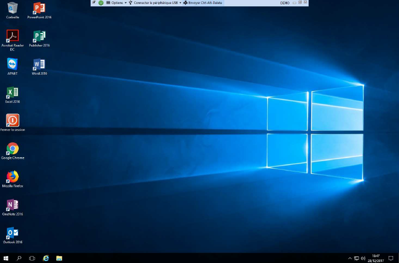Image resolution: width=399 pixels, height=263 pixels.
Task: Click the pin icon on remote toolbar
Action: (x=94, y=2)
